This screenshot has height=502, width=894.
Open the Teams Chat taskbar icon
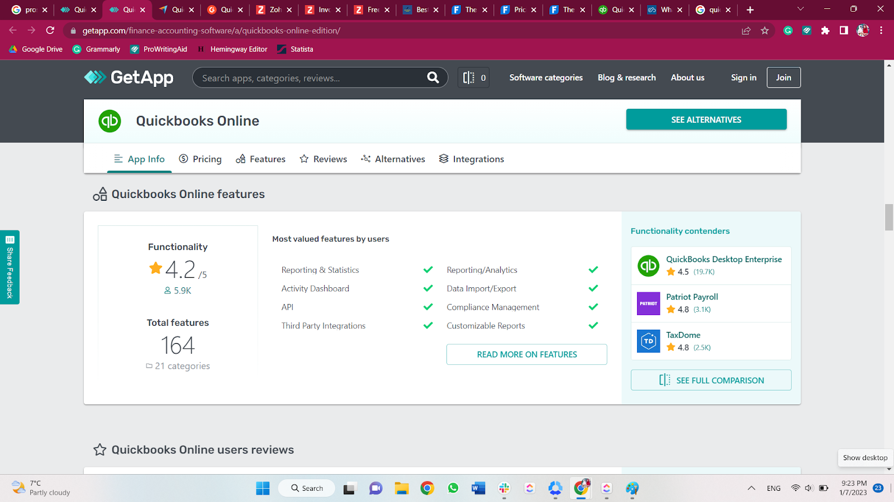coord(375,489)
